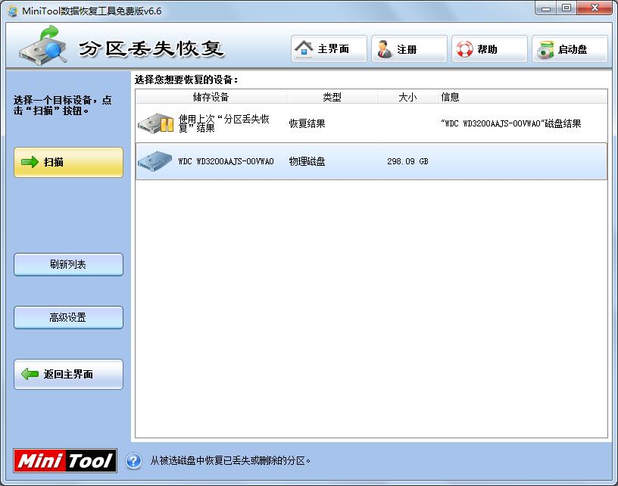Click the MiniTool title bar app icon
The width and height of the screenshot is (618, 486).
coord(13,11)
